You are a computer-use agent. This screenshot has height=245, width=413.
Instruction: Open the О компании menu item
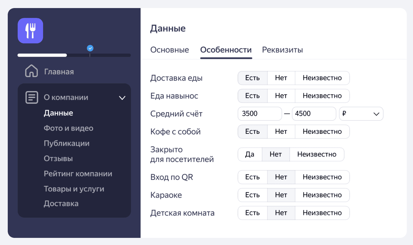pos(66,97)
